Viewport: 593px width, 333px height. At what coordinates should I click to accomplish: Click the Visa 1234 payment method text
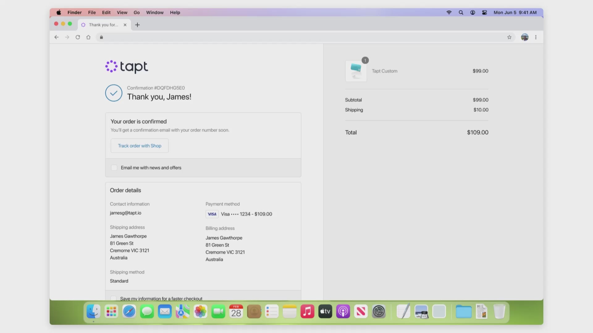click(246, 214)
